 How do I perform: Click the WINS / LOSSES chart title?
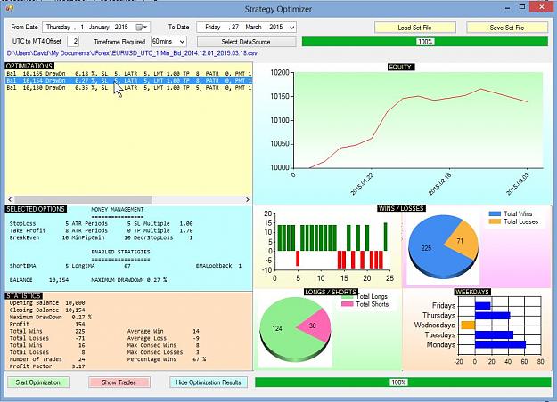click(401, 208)
